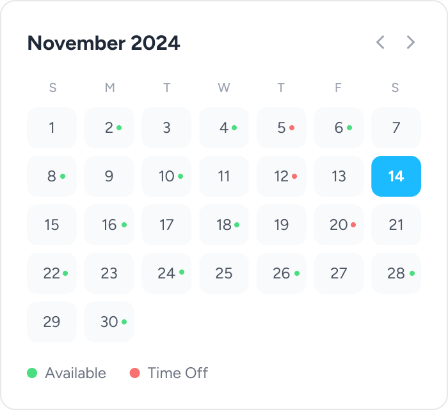
Task: Click the Time Off legend label
Action: point(178,373)
